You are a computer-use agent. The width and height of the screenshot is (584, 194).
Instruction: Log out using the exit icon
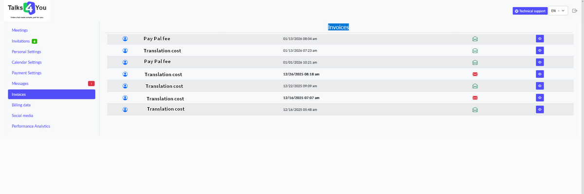coord(575,11)
